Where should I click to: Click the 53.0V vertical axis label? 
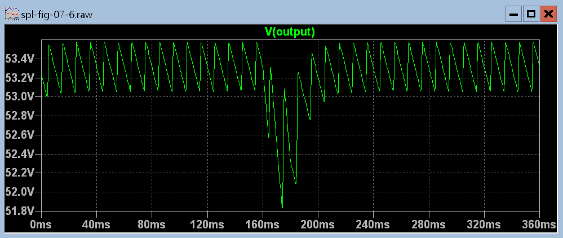[x=20, y=96]
